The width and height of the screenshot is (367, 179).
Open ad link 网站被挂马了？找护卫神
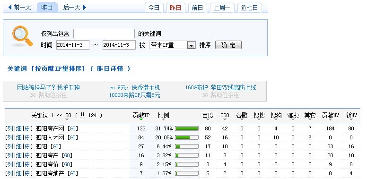coord(48,88)
